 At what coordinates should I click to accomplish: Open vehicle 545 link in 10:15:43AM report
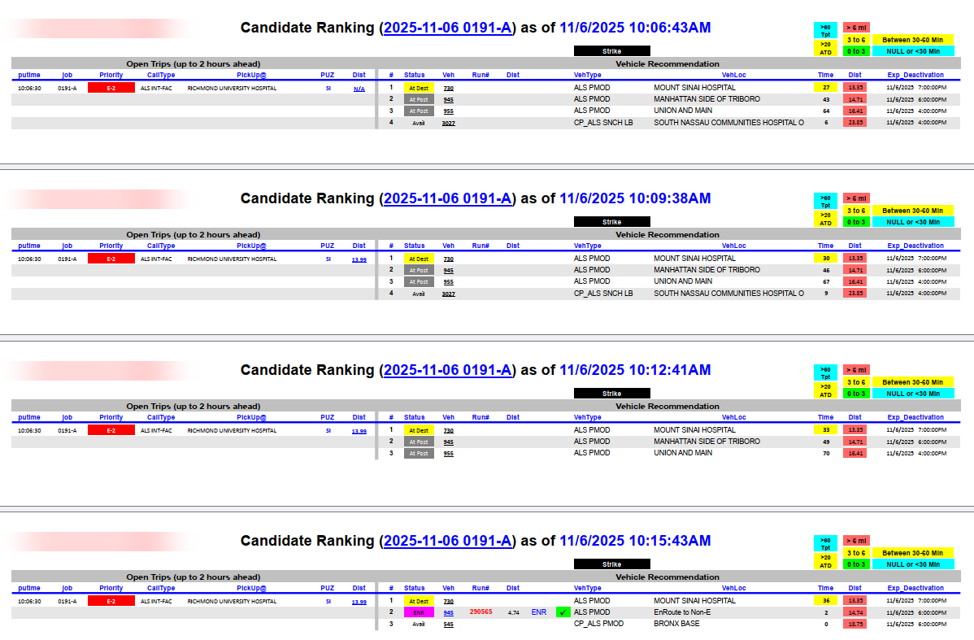[449, 625]
